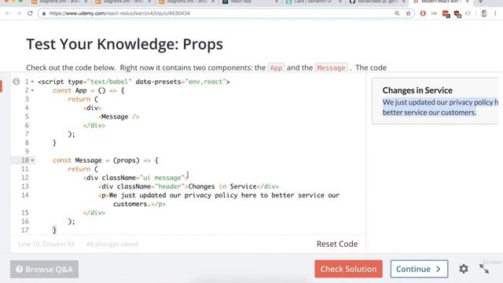
Task: Click the 'Changes in Service' preview heading
Action: pyautogui.click(x=417, y=90)
